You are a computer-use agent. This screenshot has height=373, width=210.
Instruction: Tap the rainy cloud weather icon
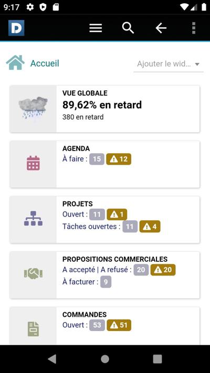point(33,108)
